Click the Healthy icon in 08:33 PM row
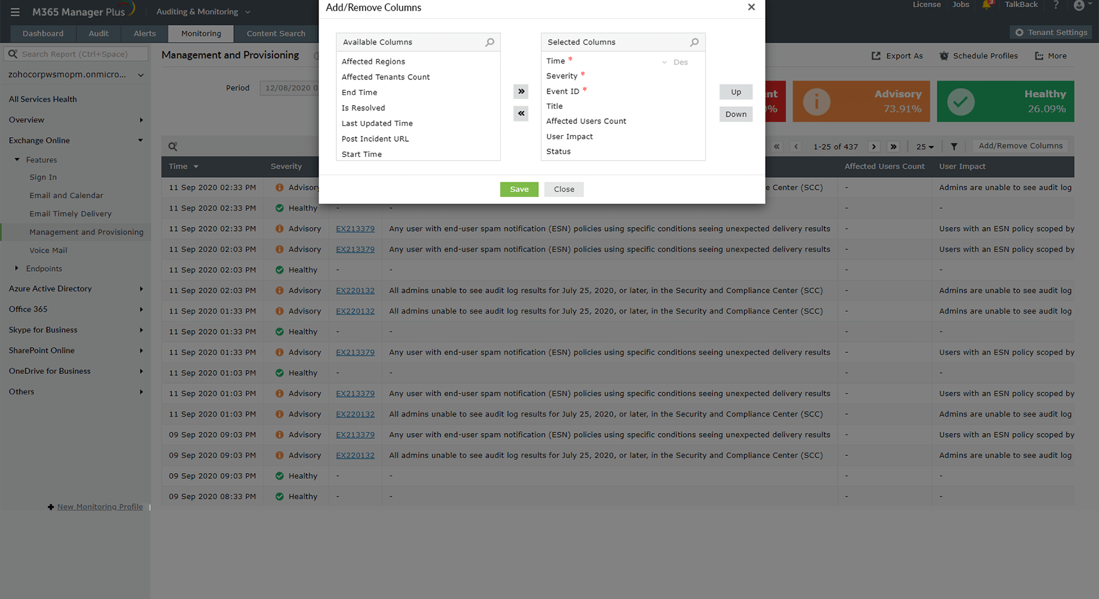The height and width of the screenshot is (599, 1099). click(280, 497)
